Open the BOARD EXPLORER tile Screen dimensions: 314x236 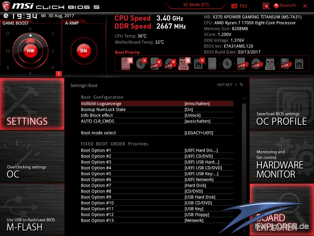[282, 210]
